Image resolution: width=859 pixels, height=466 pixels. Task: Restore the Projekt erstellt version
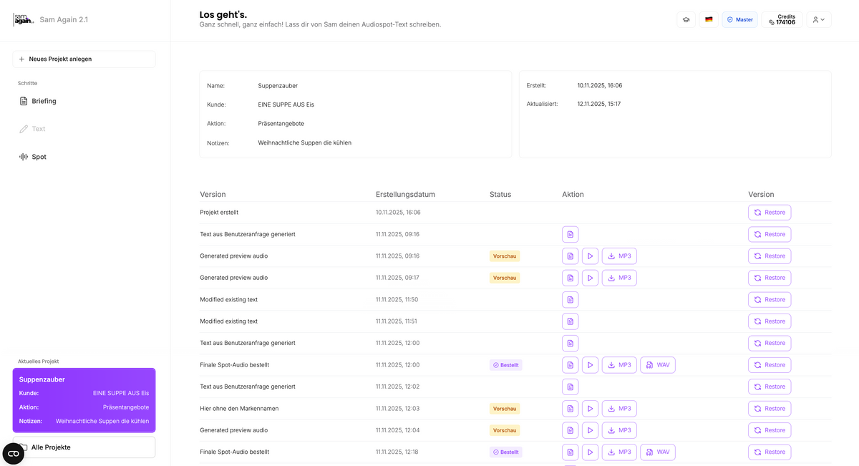(770, 213)
